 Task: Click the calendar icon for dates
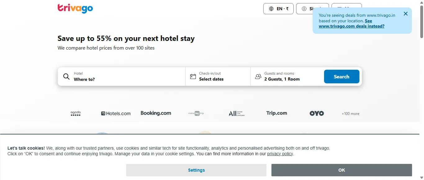click(x=193, y=77)
